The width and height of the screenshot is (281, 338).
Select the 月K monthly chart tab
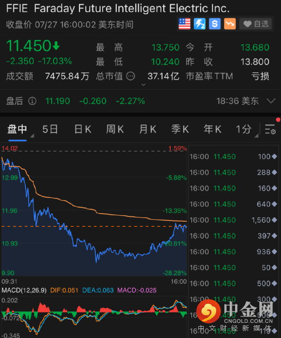[x=148, y=129]
